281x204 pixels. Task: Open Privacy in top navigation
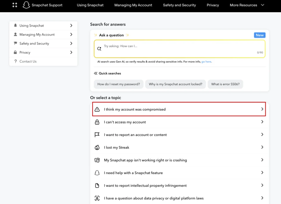coord(213,5)
